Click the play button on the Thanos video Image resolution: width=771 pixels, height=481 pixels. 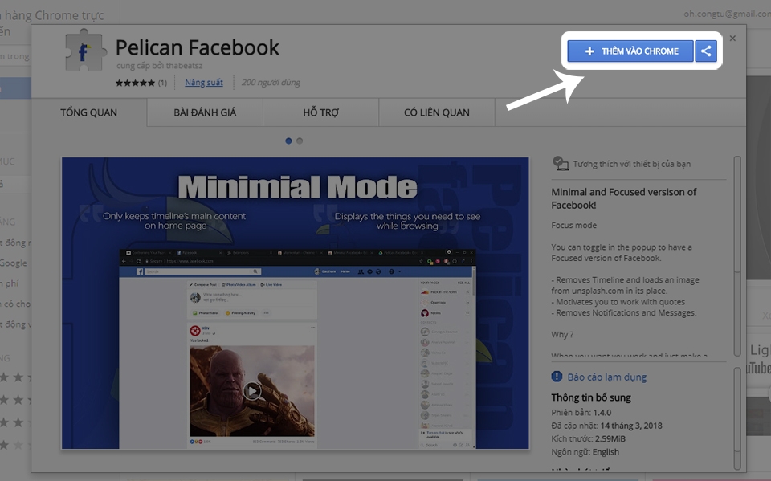coord(251,391)
